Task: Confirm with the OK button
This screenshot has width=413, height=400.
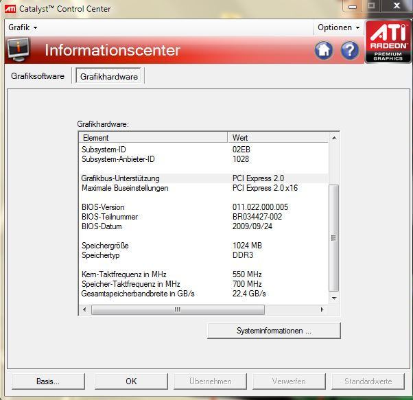Action: coord(131,381)
